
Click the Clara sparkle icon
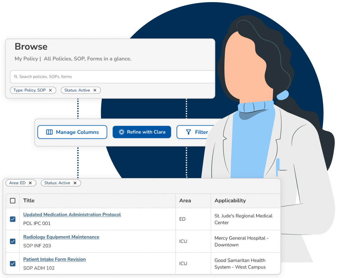pos(122,132)
